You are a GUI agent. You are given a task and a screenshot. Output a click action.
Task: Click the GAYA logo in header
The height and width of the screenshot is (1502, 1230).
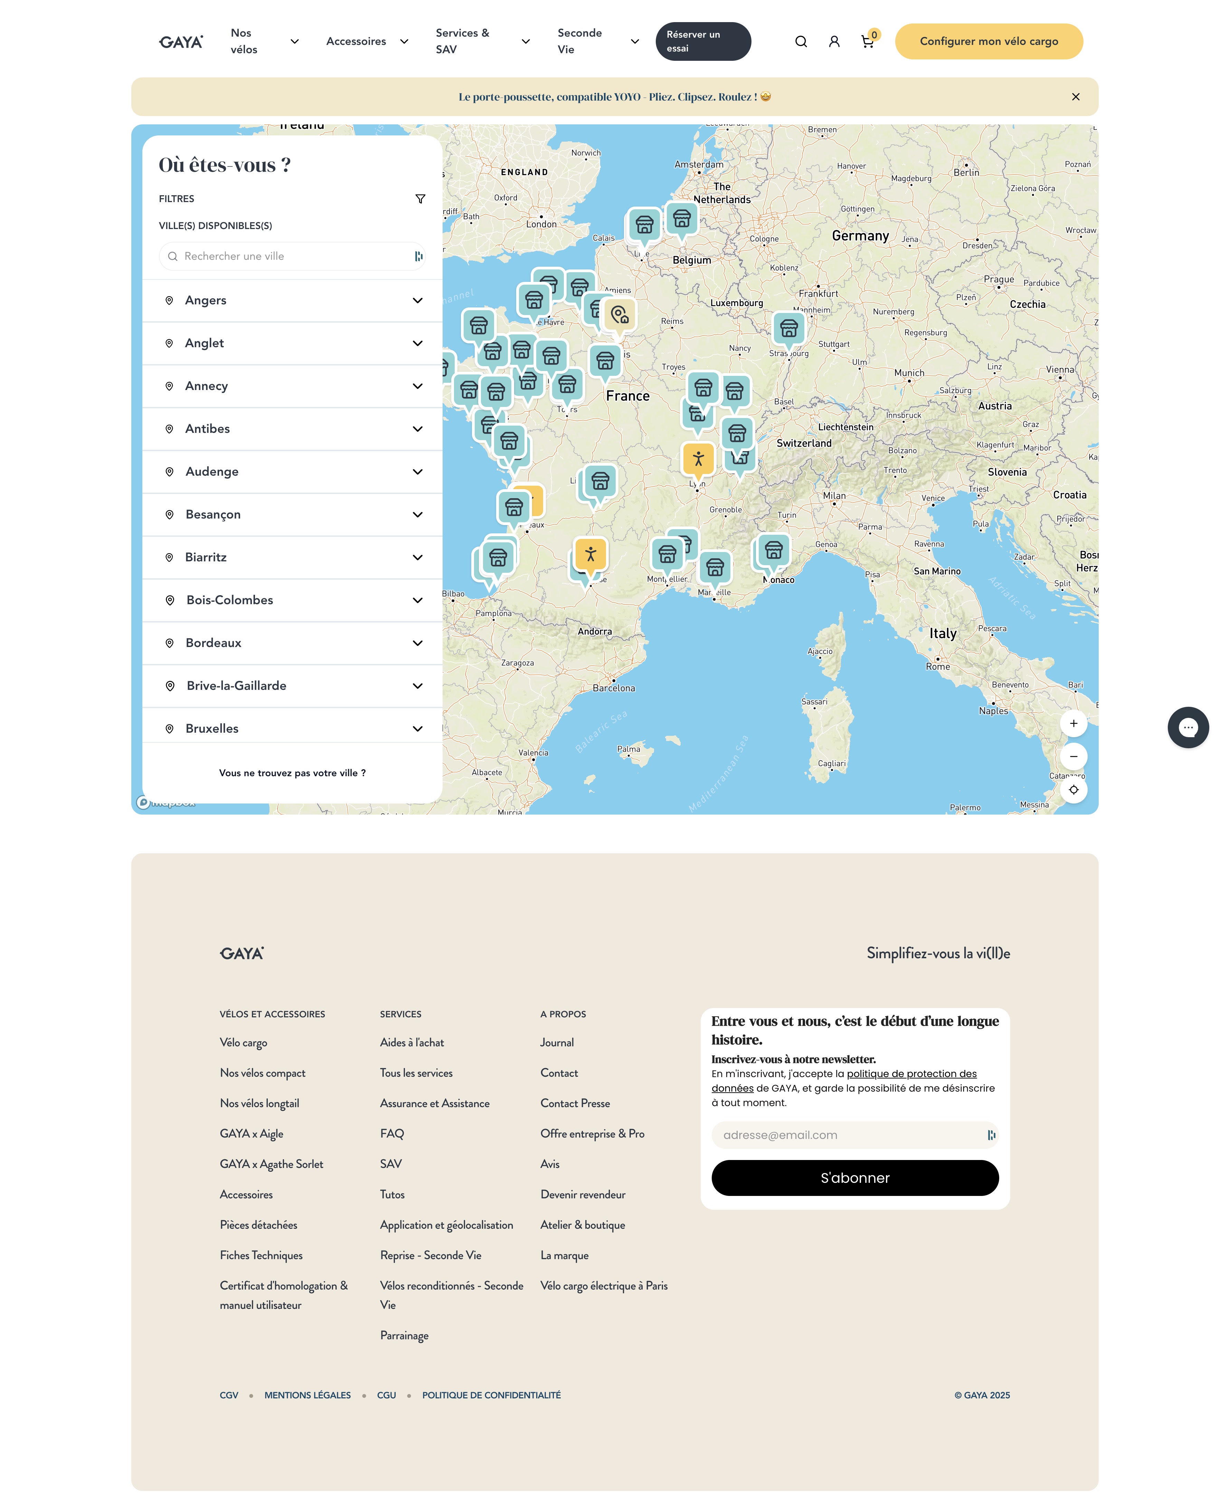tap(181, 42)
